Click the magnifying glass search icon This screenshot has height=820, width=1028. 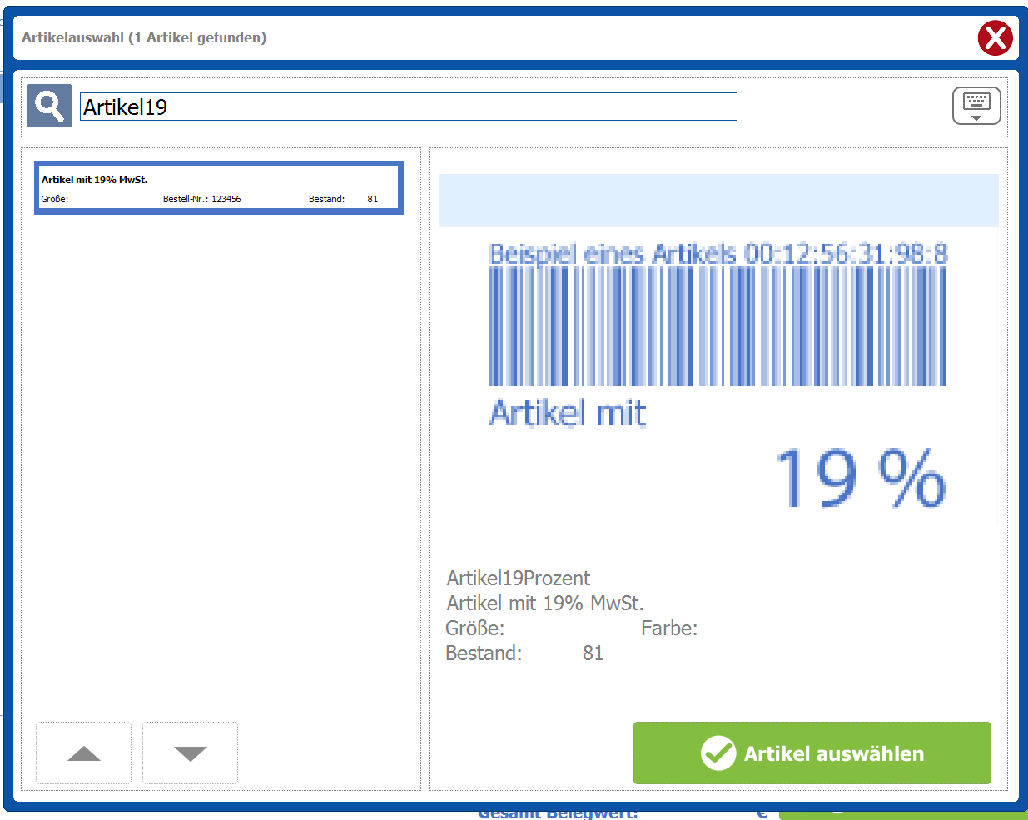[49, 106]
